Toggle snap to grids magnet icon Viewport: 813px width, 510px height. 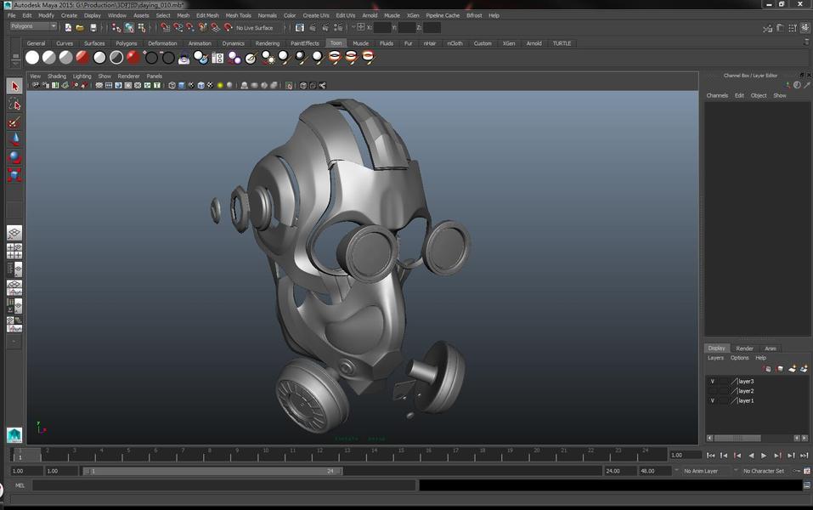165,27
